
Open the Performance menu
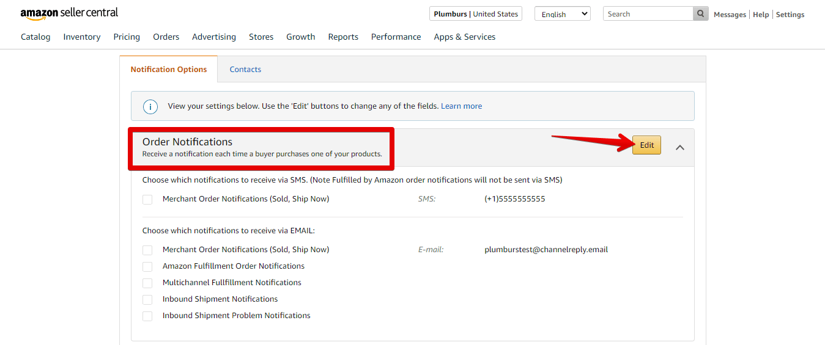point(396,37)
